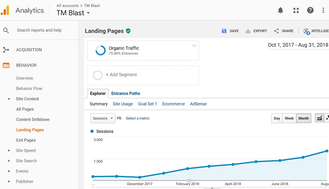Expand the Publisher section
The image size is (329, 189).
click(x=9, y=181)
